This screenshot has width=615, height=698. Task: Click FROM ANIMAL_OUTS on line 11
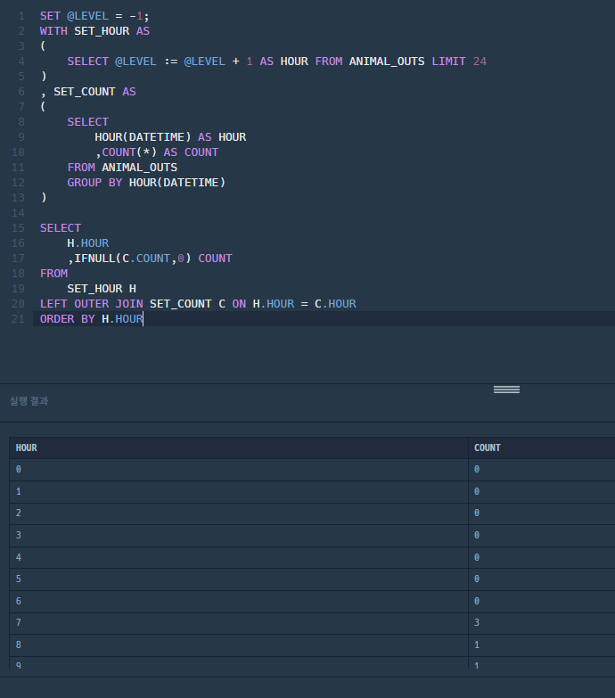point(122,168)
